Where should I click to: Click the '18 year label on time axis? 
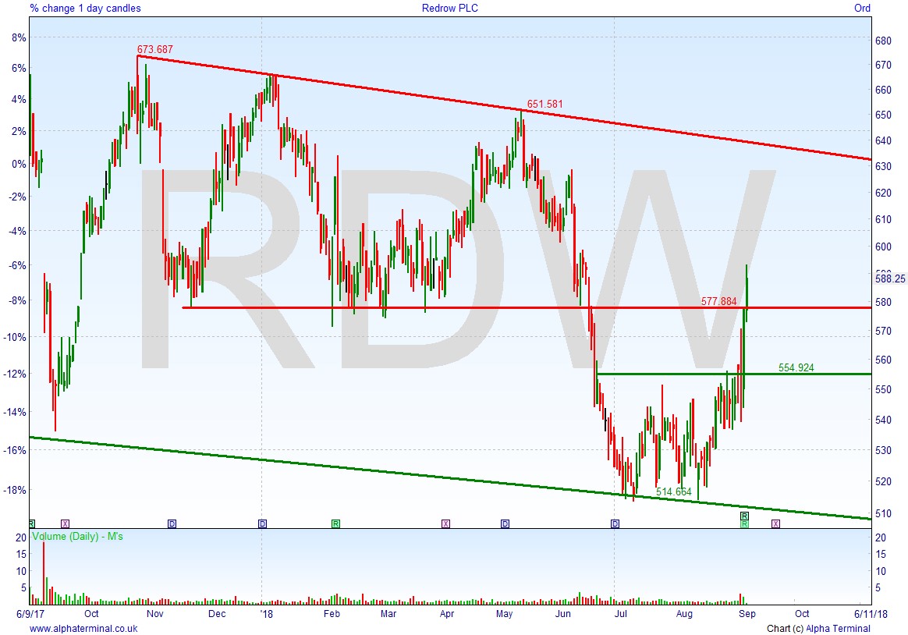266,614
